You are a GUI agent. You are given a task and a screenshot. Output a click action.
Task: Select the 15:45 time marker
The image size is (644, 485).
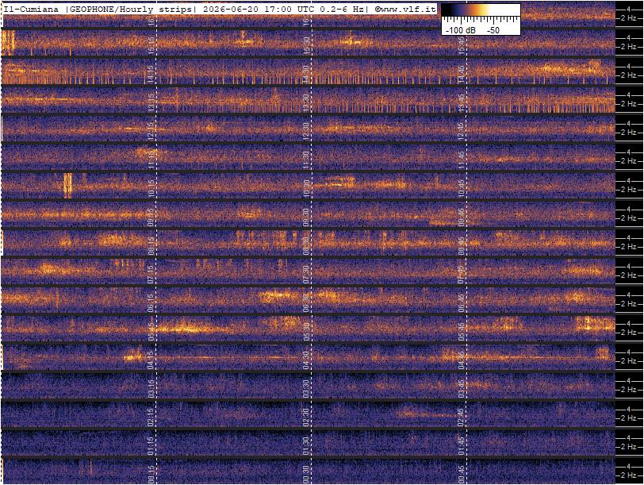click(x=462, y=45)
